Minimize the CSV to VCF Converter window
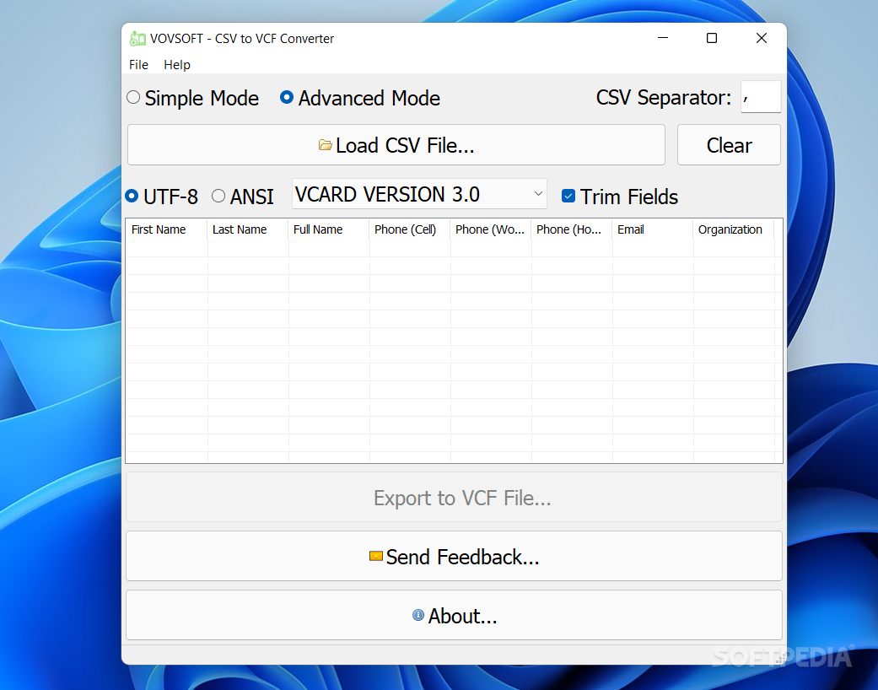 pyautogui.click(x=663, y=38)
